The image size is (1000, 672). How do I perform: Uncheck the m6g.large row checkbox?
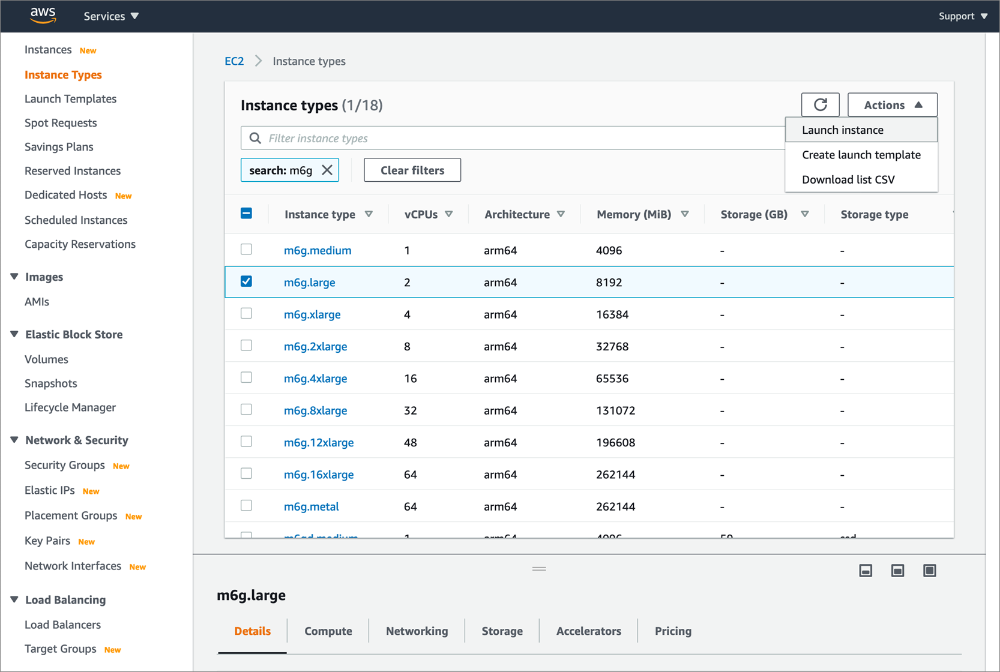(246, 281)
